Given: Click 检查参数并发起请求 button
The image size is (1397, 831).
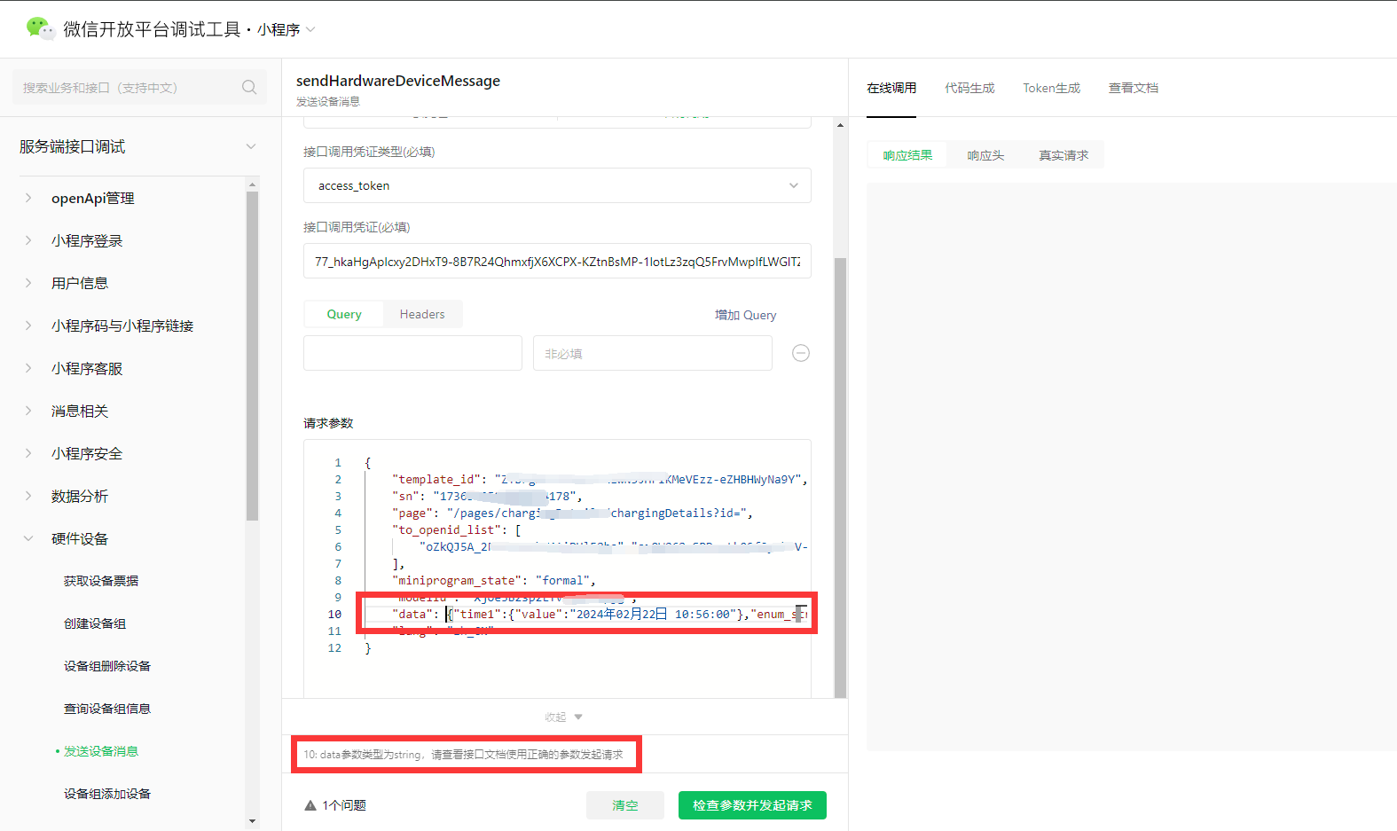Looking at the screenshot, I should (x=752, y=805).
